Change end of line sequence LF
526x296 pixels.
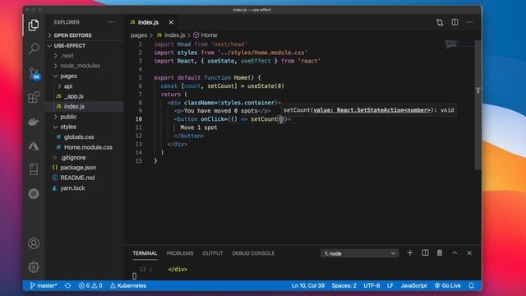coord(390,285)
